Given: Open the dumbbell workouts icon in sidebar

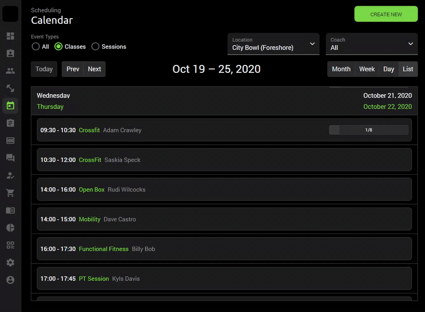Looking at the screenshot, I should coord(10,88).
